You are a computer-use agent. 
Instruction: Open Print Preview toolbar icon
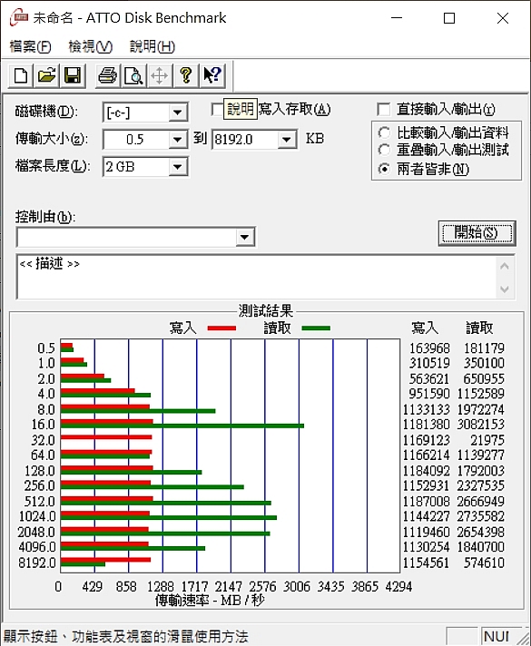[133, 76]
